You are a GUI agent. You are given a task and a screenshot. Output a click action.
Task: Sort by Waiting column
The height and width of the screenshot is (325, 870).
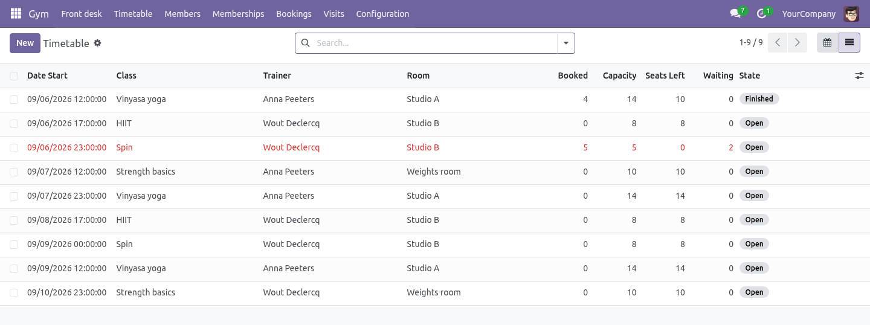pyautogui.click(x=718, y=76)
